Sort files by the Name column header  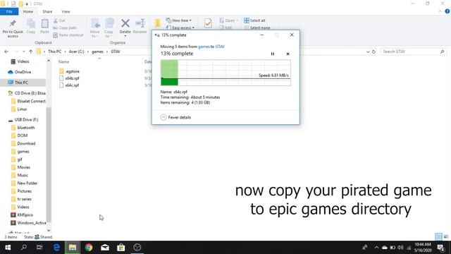pos(64,61)
